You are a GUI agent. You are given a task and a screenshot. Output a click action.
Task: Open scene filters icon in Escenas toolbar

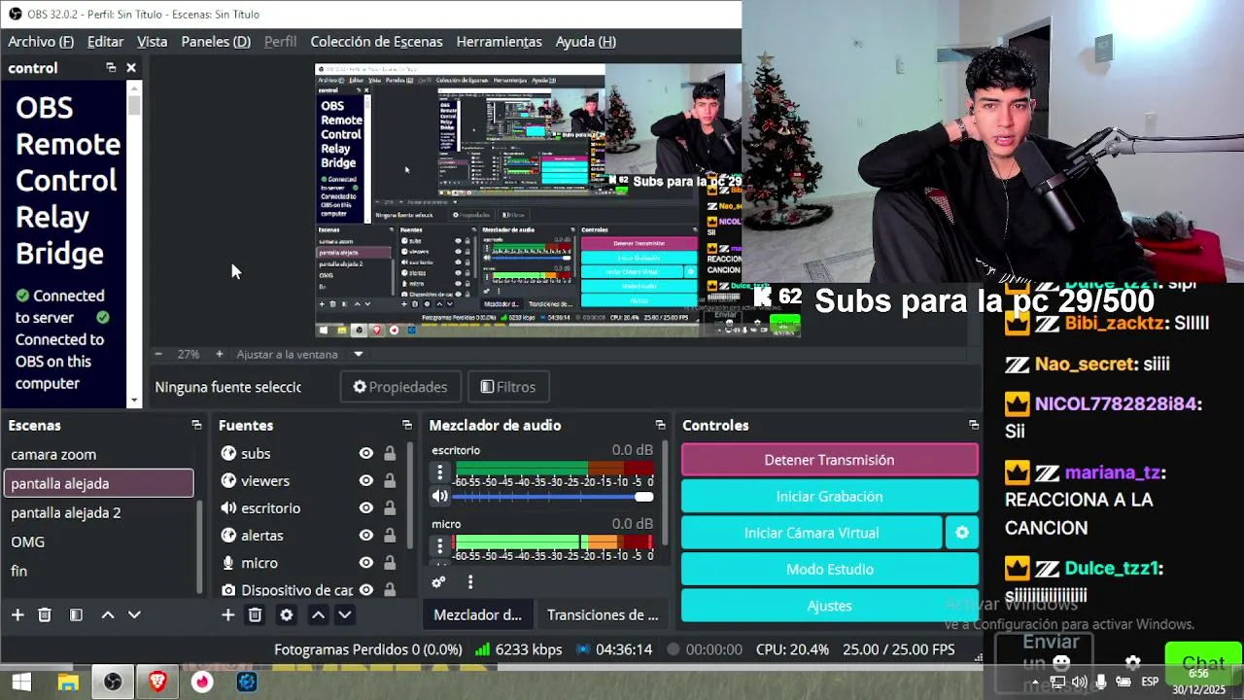point(76,614)
